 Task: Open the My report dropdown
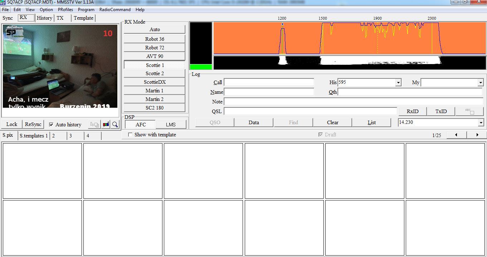click(481, 83)
